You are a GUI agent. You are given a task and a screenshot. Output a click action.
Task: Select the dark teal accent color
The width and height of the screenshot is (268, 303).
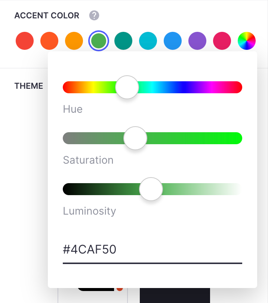point(123,41)
